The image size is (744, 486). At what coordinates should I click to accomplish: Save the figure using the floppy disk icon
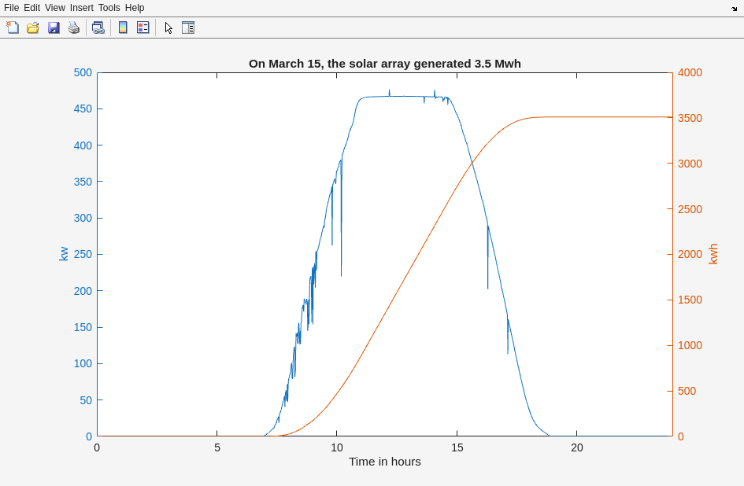coord(54,28)
